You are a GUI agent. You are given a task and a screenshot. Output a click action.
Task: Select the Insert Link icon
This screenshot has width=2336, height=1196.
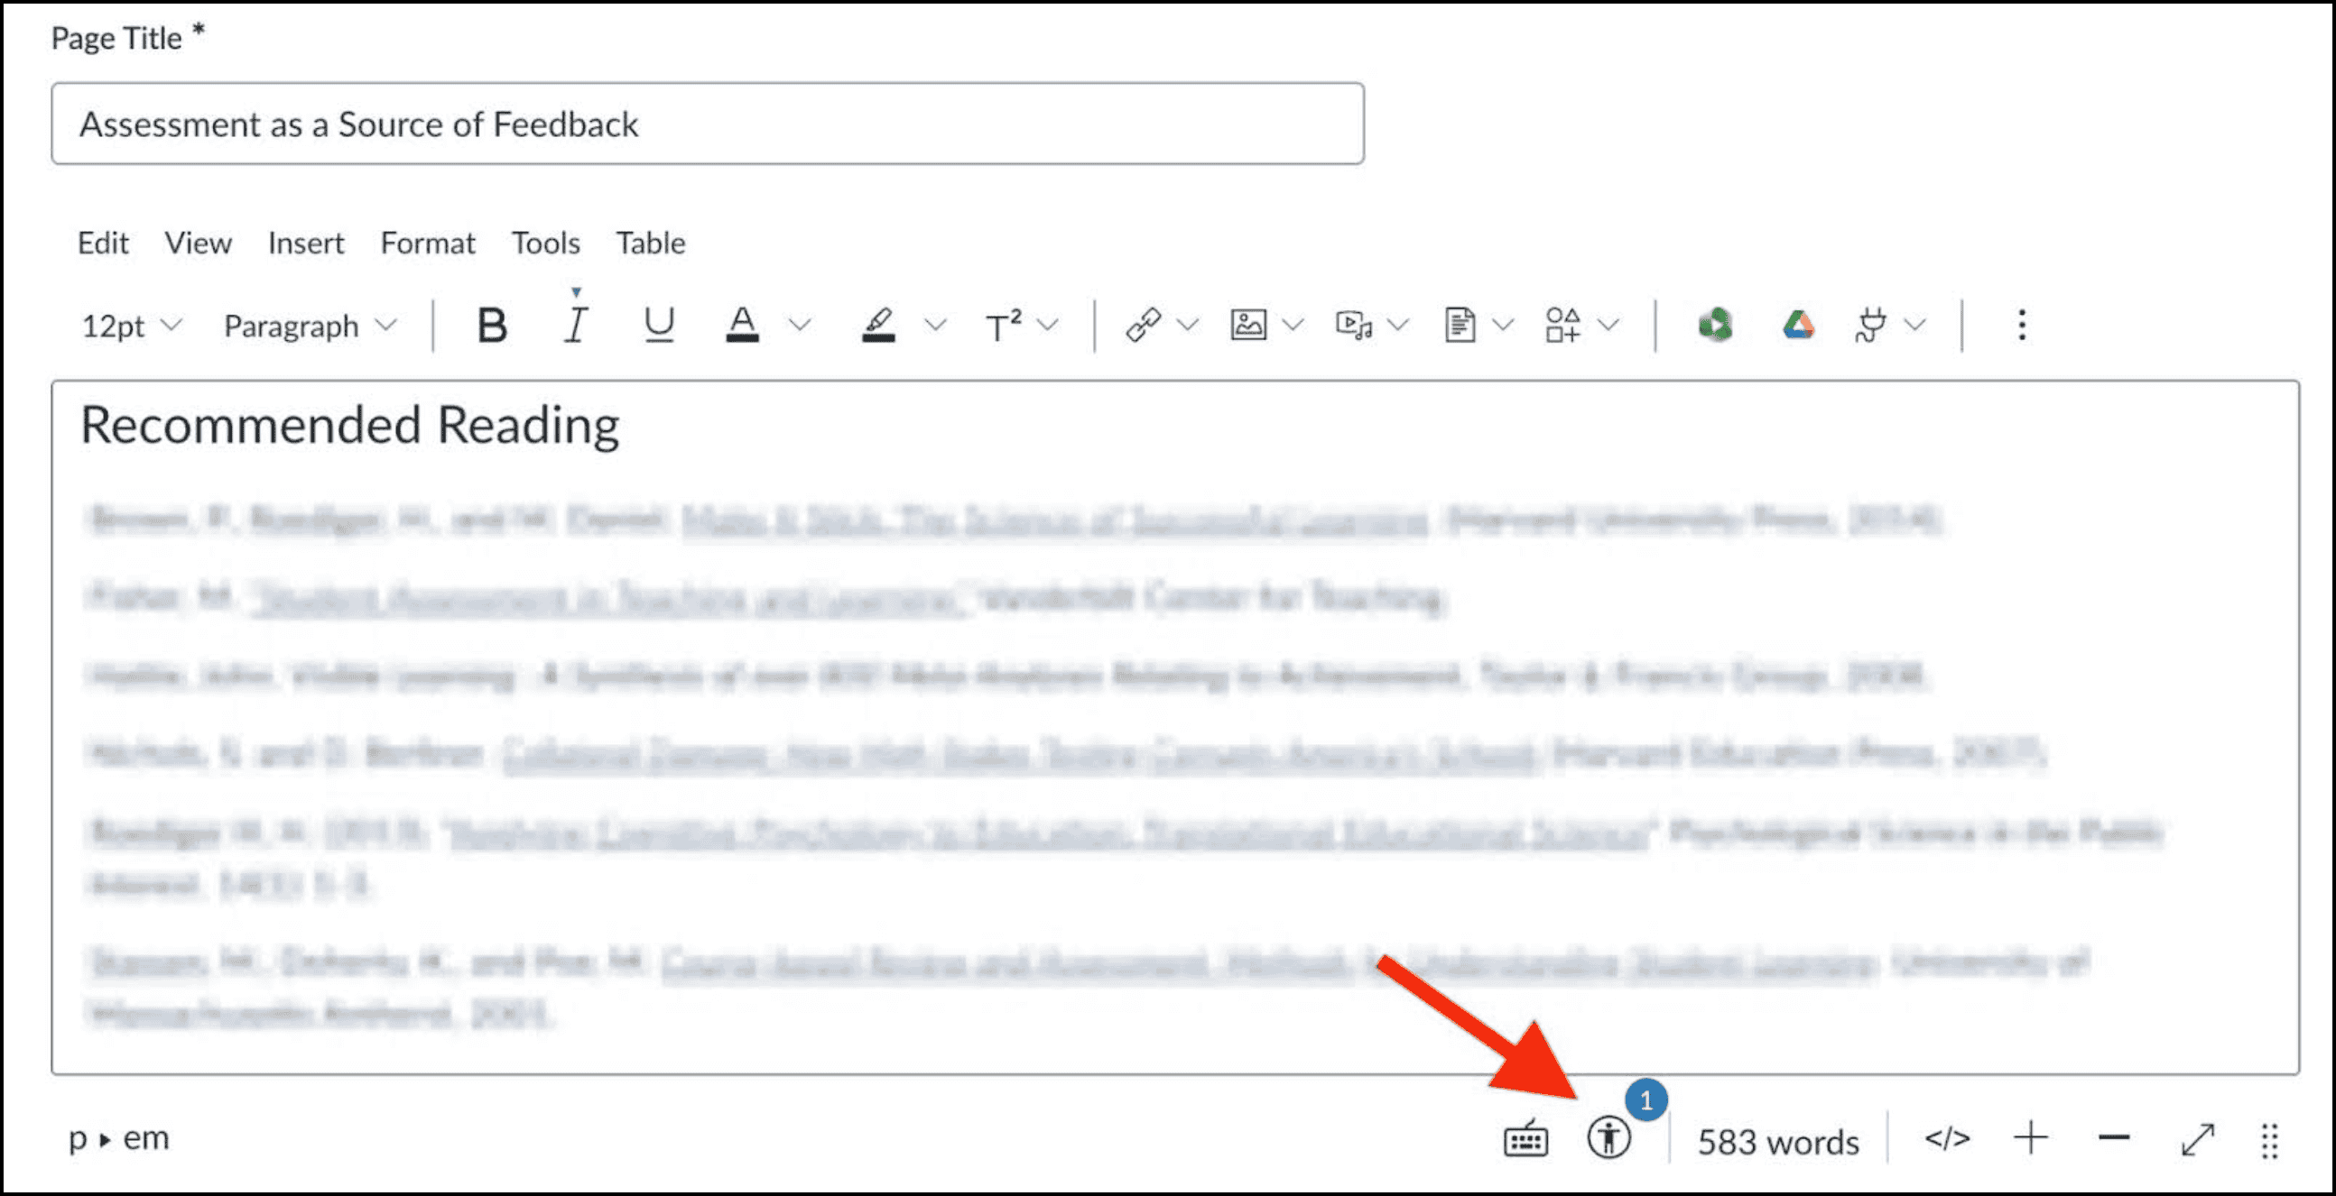[x=1142, y=324]
